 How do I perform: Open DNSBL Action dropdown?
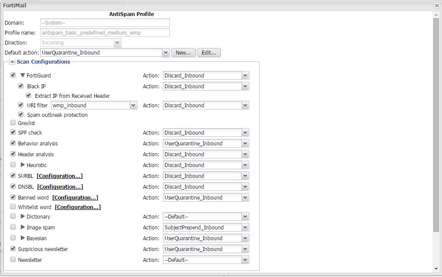coord(245,187)
